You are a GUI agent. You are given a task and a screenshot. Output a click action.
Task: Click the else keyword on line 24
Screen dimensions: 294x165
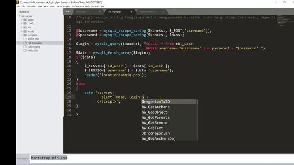click(x=80, y=83)
